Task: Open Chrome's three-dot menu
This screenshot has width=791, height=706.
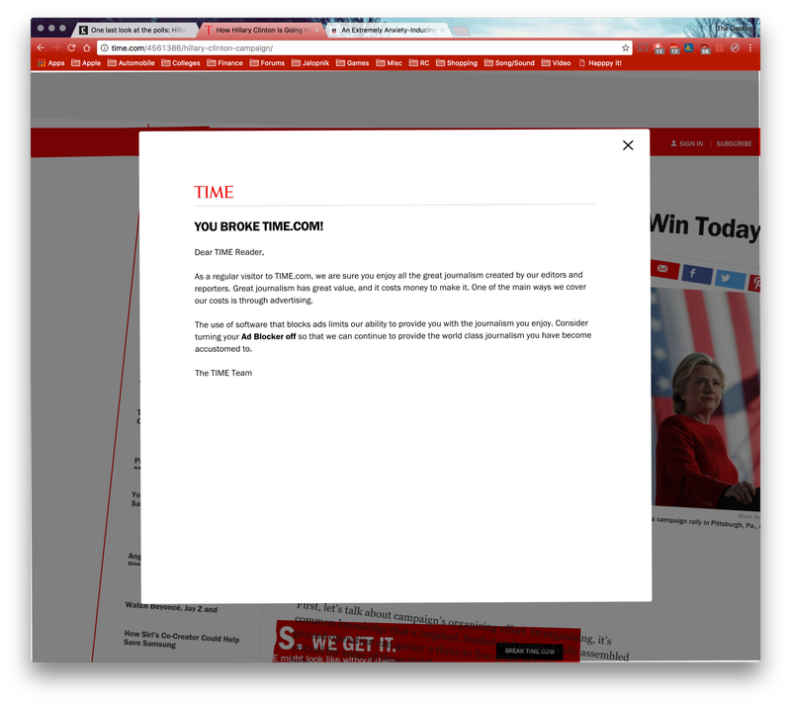Action: [750, 47]
